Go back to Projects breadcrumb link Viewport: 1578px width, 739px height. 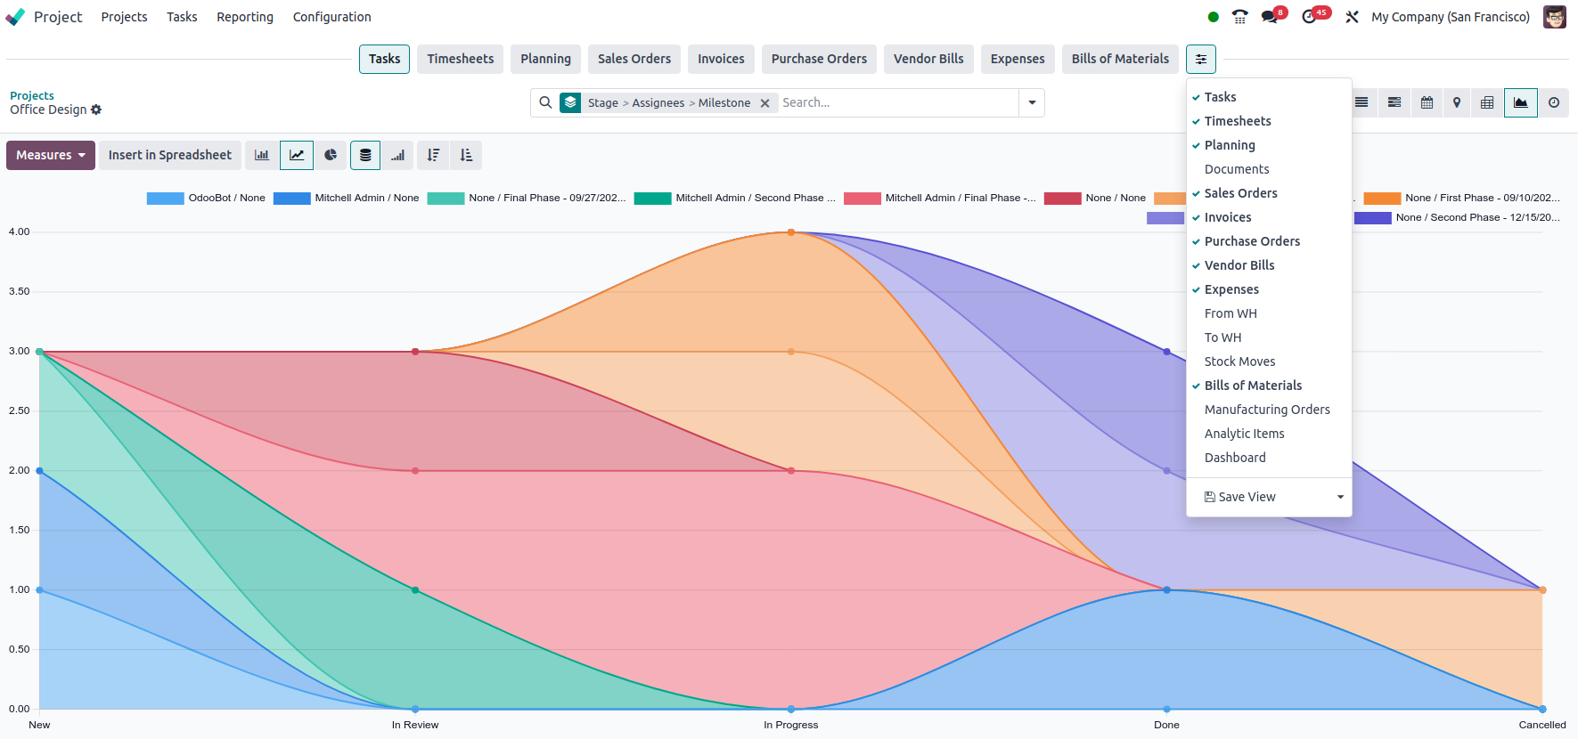coord(32,95)
